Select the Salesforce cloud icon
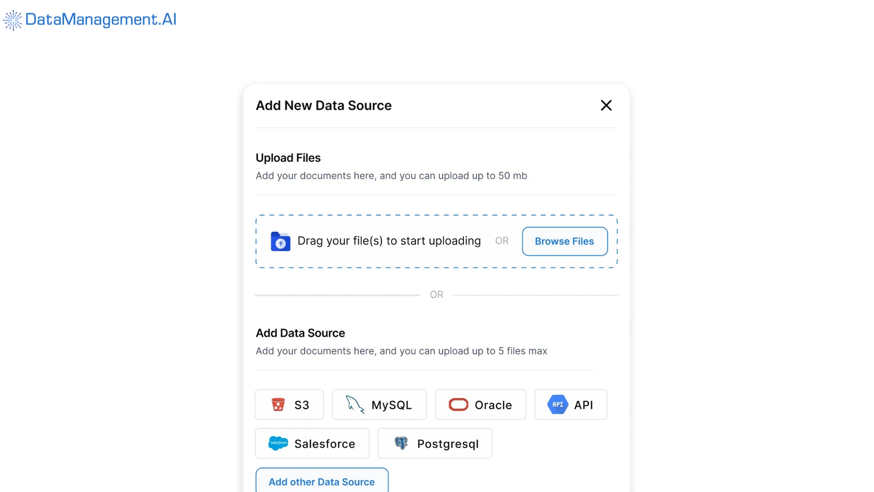874x492 pixels. pyautogui.click(x=278, y=443)
